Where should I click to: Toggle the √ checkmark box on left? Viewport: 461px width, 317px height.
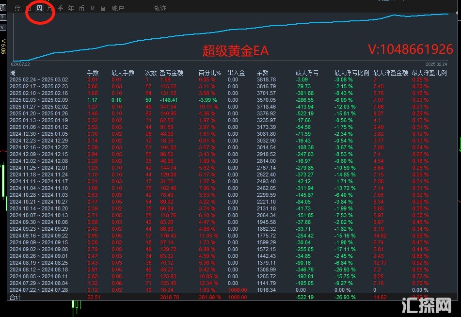tap(2, 27)
